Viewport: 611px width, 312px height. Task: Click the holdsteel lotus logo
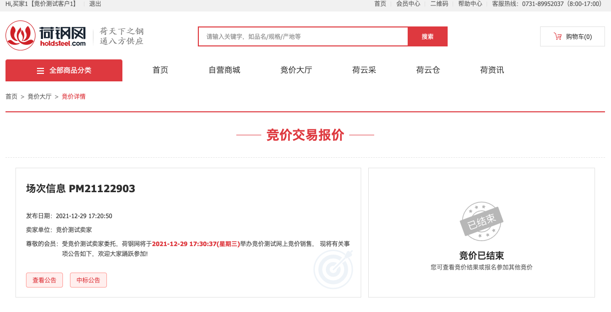[x=20, y=35]
